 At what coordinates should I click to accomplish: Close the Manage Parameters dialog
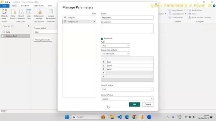tap(156, 4)
